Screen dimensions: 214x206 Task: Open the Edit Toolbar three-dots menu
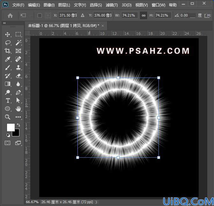point(18,117)
